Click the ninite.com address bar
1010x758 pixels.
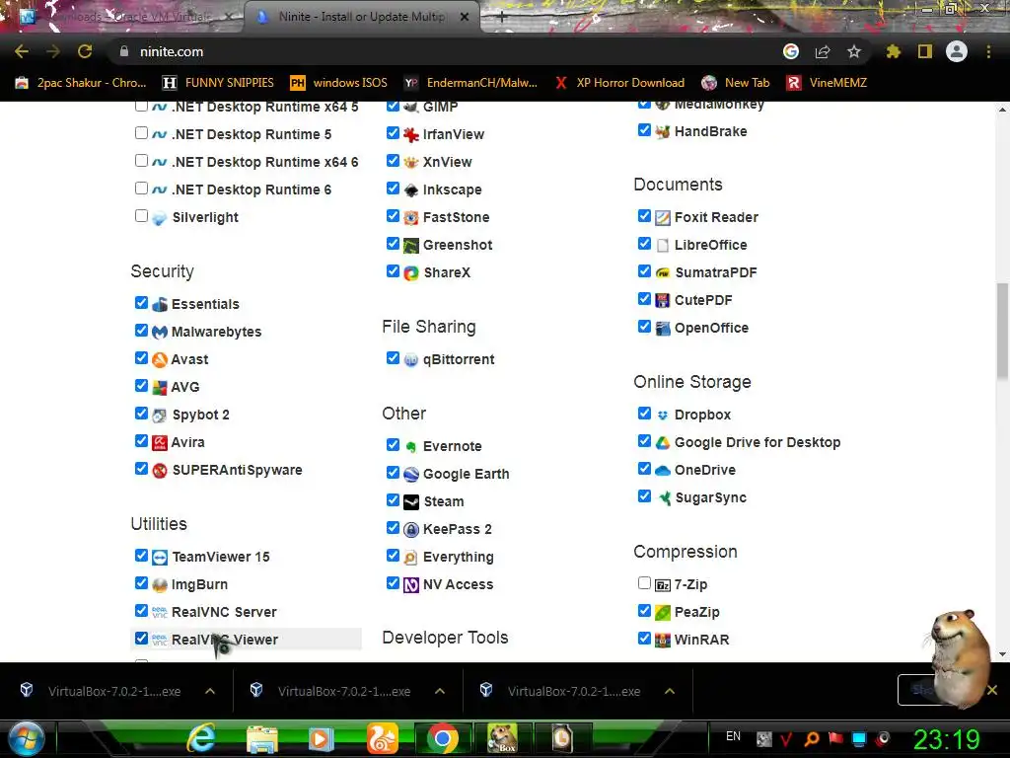[x=445, y=51]
